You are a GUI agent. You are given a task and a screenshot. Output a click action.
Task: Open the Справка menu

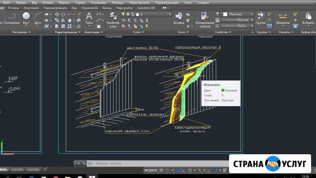pos(203,2)
